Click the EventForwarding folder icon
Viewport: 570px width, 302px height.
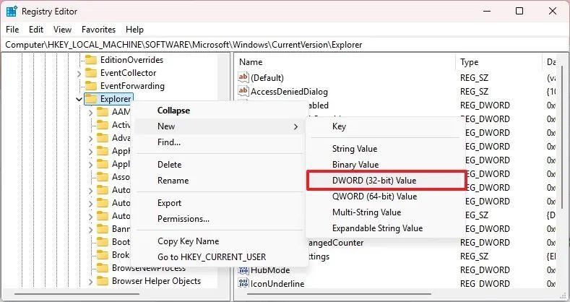click(91, 86)
